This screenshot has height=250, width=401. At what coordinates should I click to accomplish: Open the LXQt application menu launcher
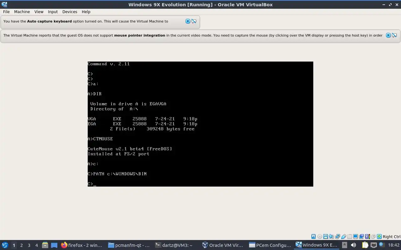click(x=5, y=245)
